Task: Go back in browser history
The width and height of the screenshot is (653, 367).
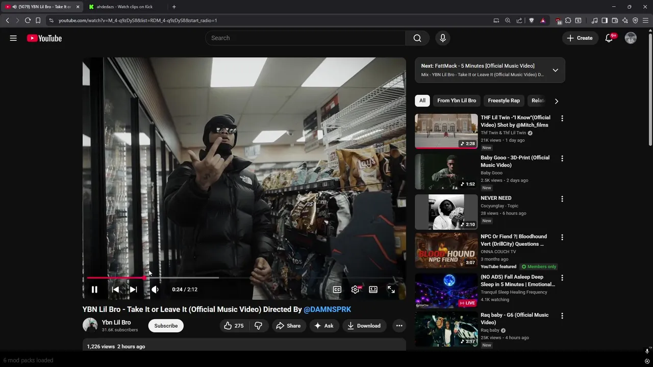Action: [x=7, y=20]
